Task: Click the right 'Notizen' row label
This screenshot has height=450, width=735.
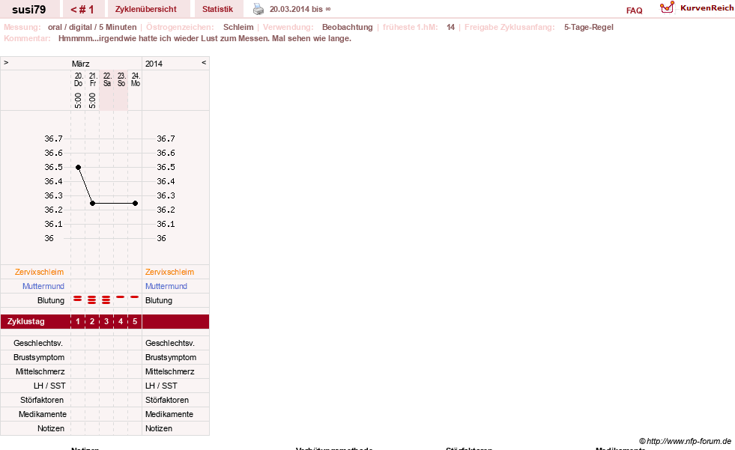Action: click(x=158, y=428)
